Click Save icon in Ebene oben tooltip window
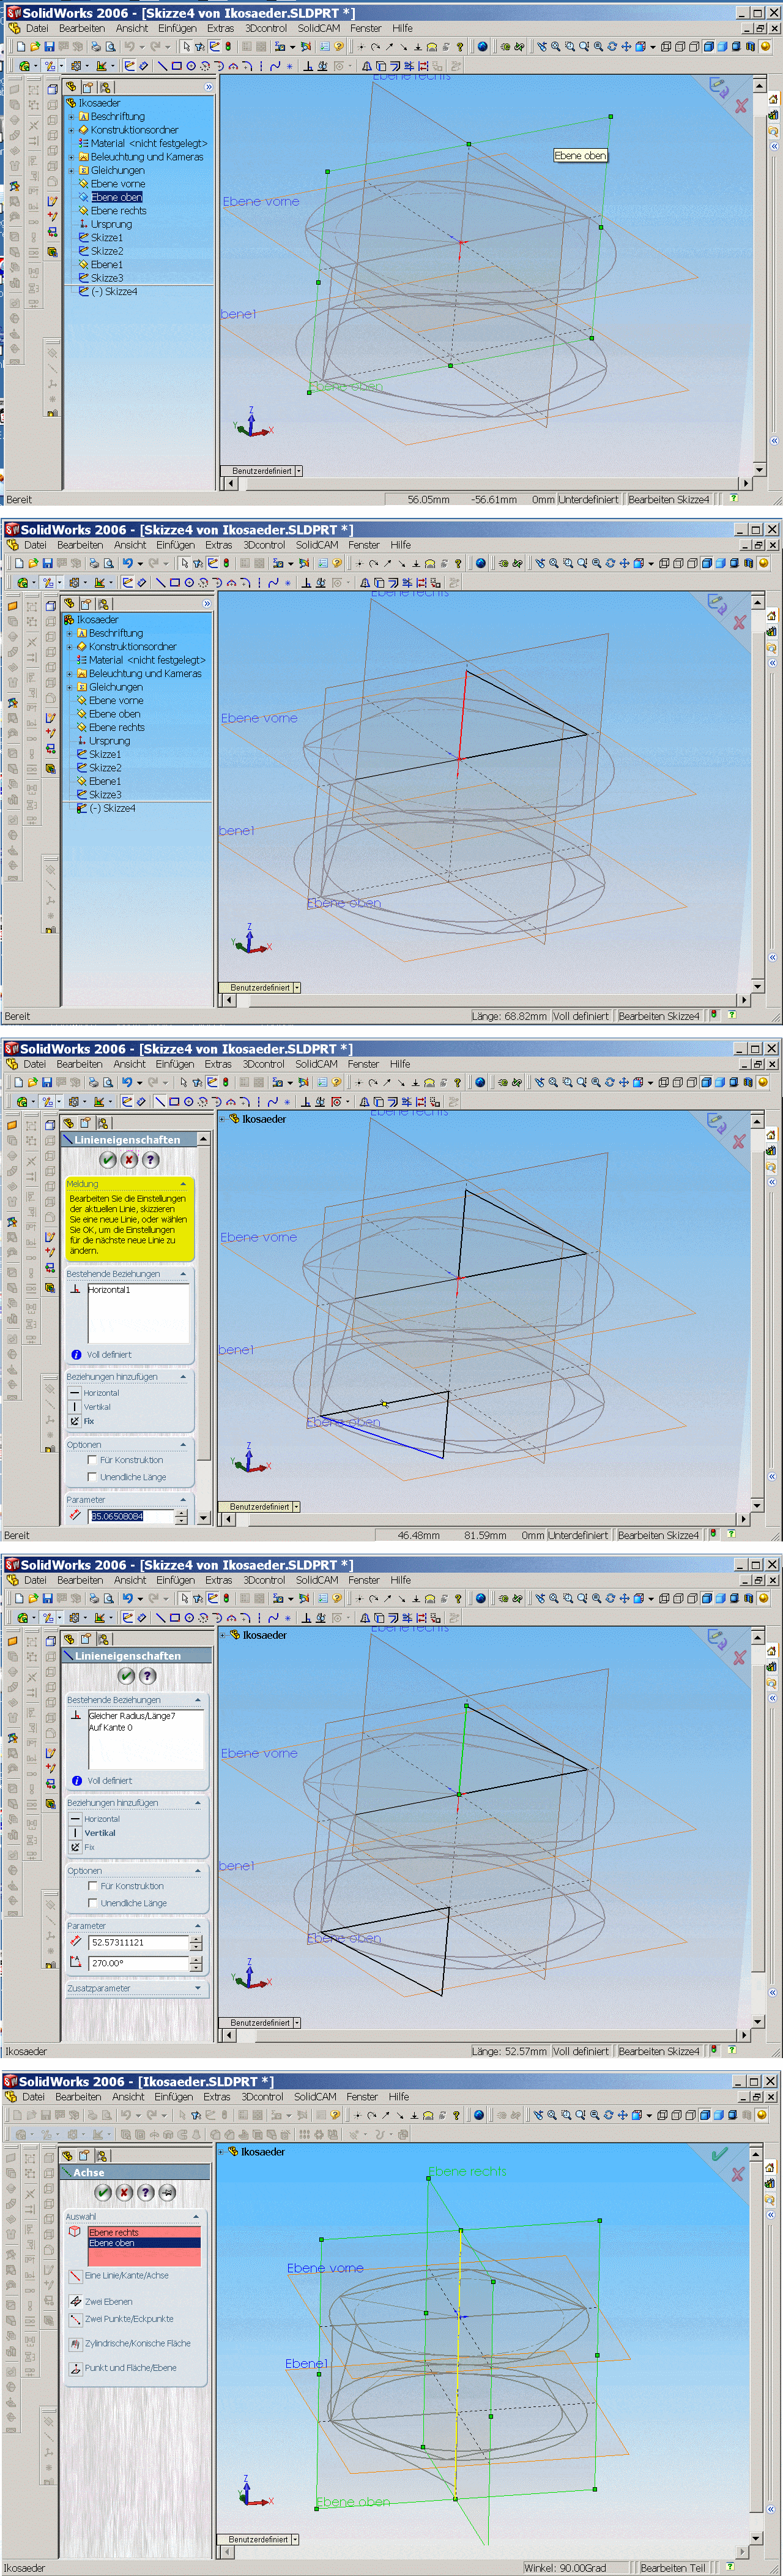The height and width of the screenshot is (2576, 783). [51, 46]
